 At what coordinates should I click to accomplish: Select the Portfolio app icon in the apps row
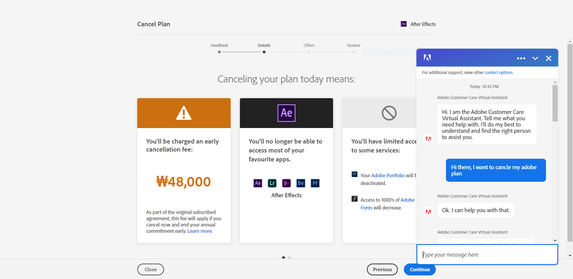tap(315, 183)
